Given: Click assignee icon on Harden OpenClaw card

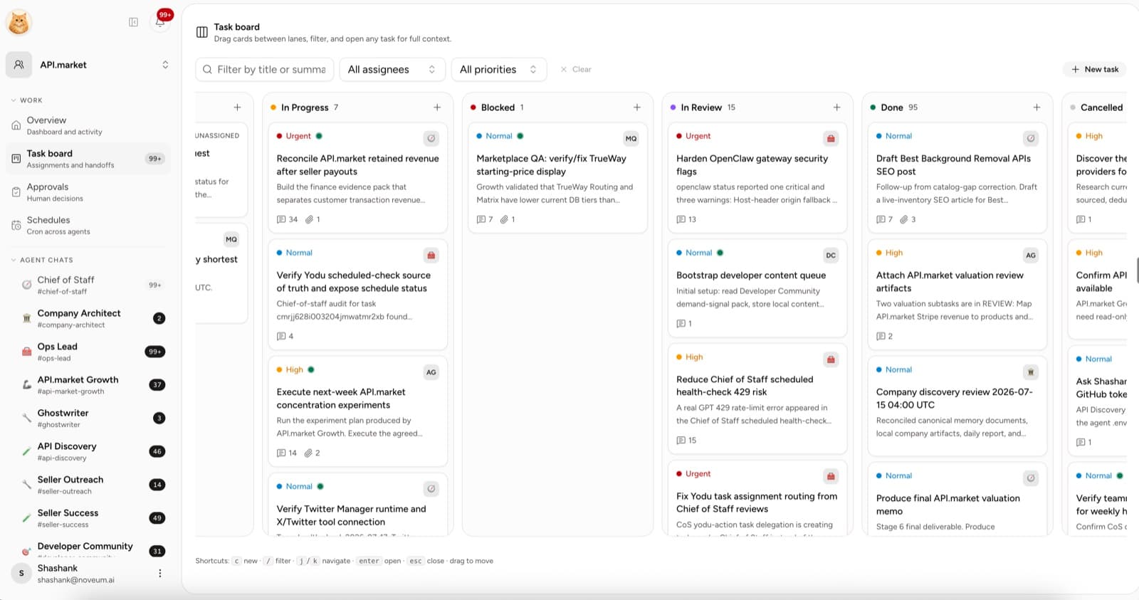Looking at the screenshot, I should 831,138.
